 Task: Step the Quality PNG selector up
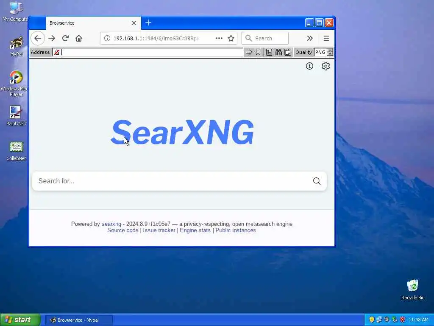[330, 51]
